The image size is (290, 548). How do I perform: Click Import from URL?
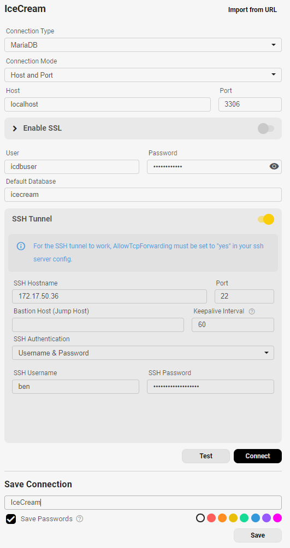click(252, 10)
